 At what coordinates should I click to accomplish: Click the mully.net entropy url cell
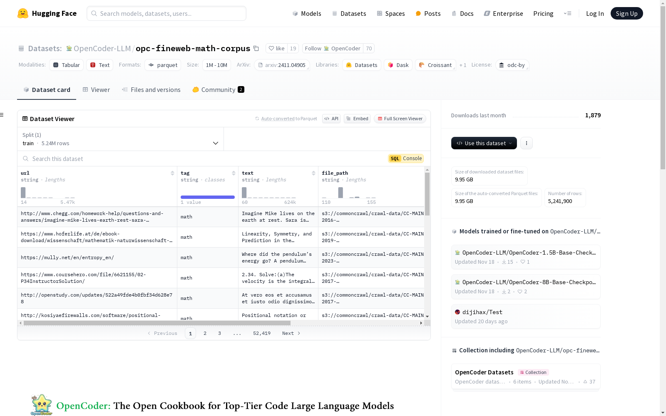pos(97,258)
